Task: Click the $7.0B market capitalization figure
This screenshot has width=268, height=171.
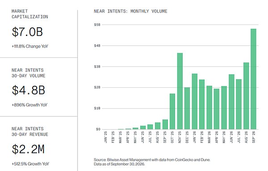Action: click(27, 32)
